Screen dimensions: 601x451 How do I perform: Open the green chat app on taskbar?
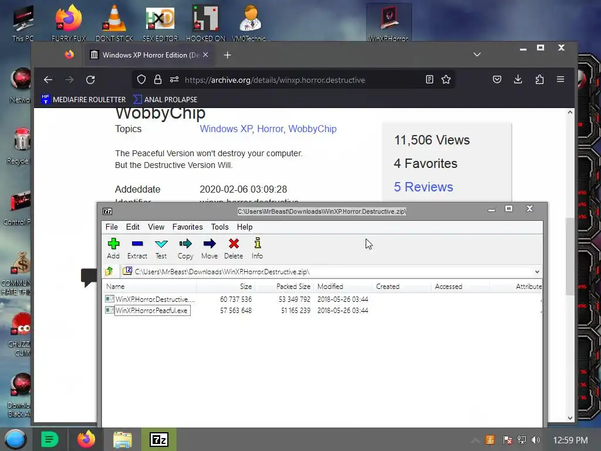(x=49, y=439)
